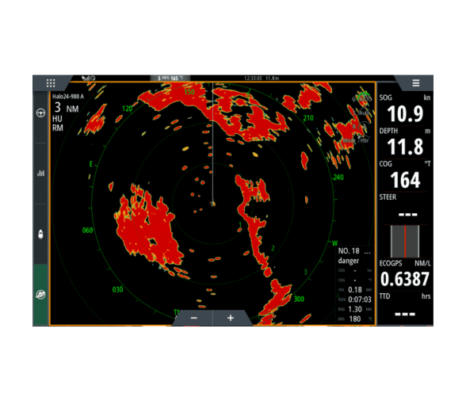
Task: Tap the status bar signal radar icons
Action: [x=89, y=78]
